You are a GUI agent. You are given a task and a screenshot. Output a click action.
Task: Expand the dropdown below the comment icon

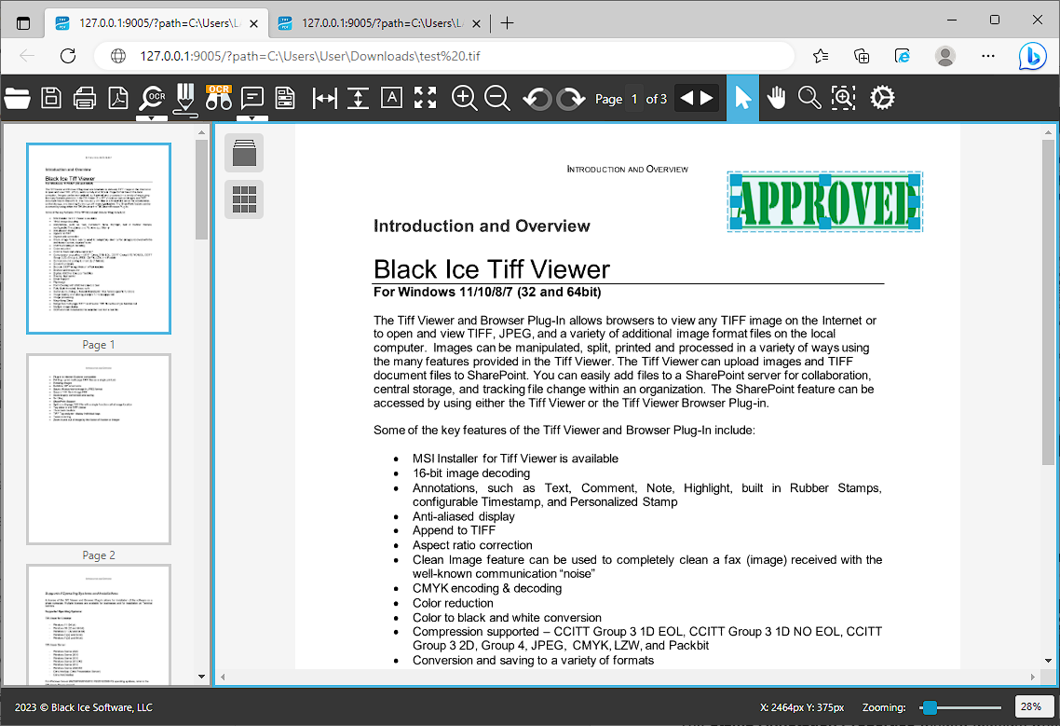pyautogui.click(x=252, y=118)
